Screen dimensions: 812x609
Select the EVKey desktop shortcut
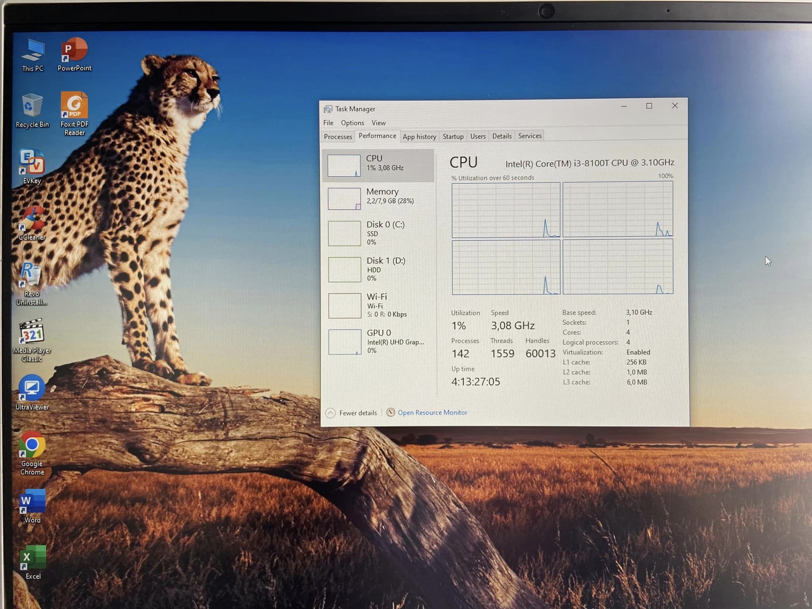tap(32, 167)
